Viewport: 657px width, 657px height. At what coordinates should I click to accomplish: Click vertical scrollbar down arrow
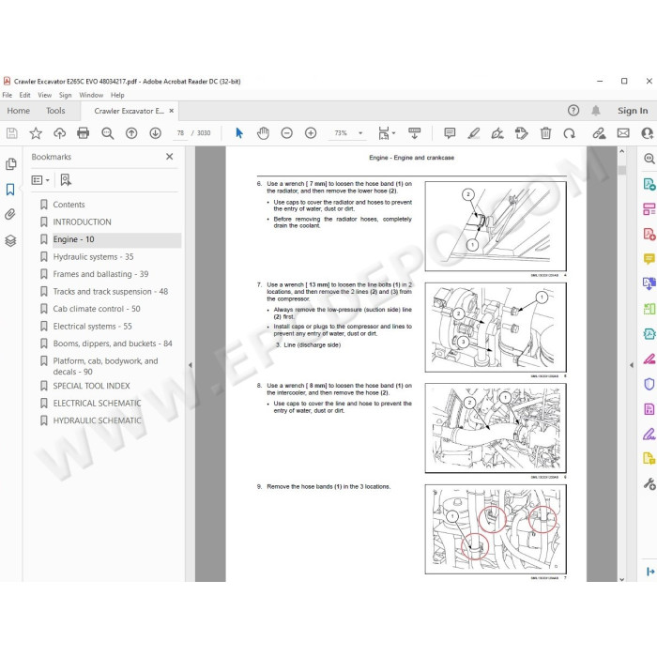pyautogui.click(x=621, y=579)
